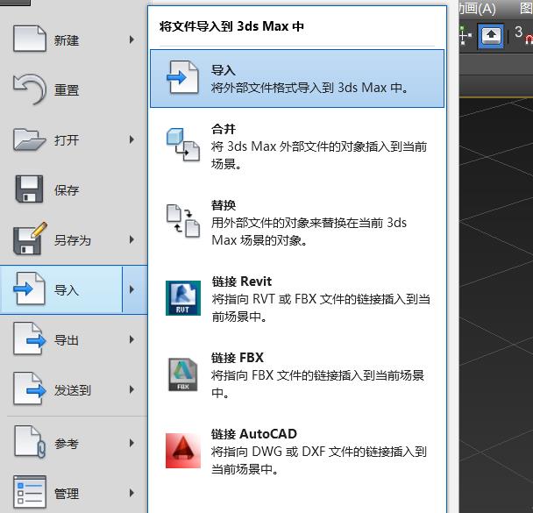Choose the 替换 menu entry
This screenshot has height=513, width=533.
(x=297, y=223)
